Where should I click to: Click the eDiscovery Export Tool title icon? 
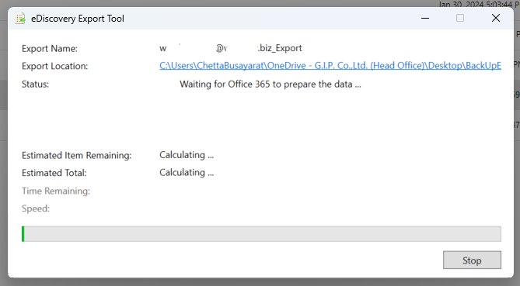tap(20, 18)
